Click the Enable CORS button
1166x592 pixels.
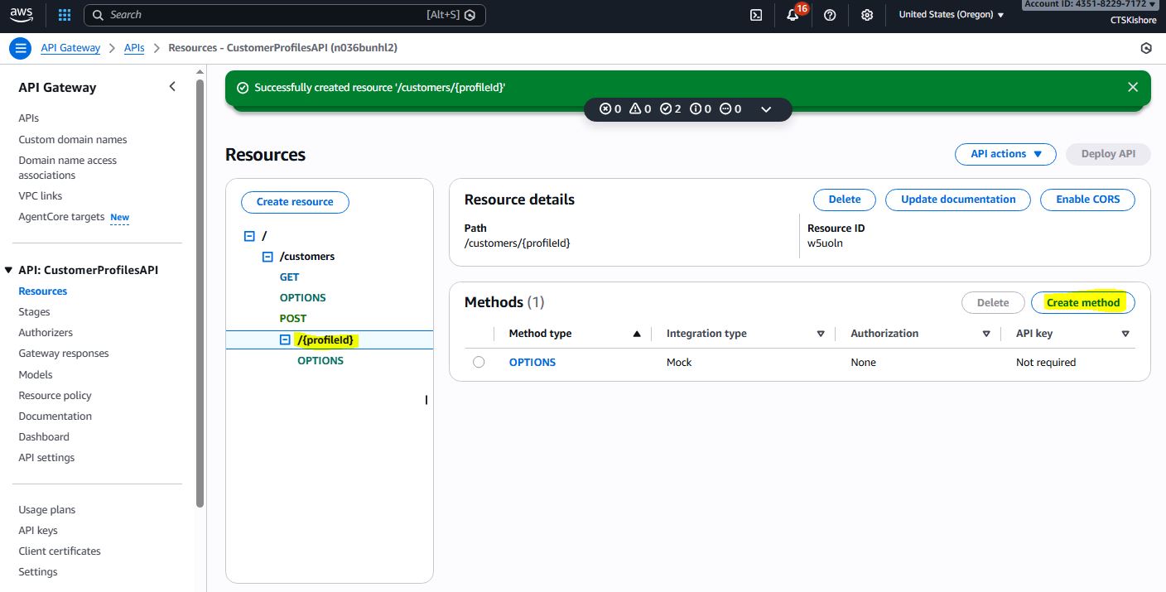[x=1087, y=200]
